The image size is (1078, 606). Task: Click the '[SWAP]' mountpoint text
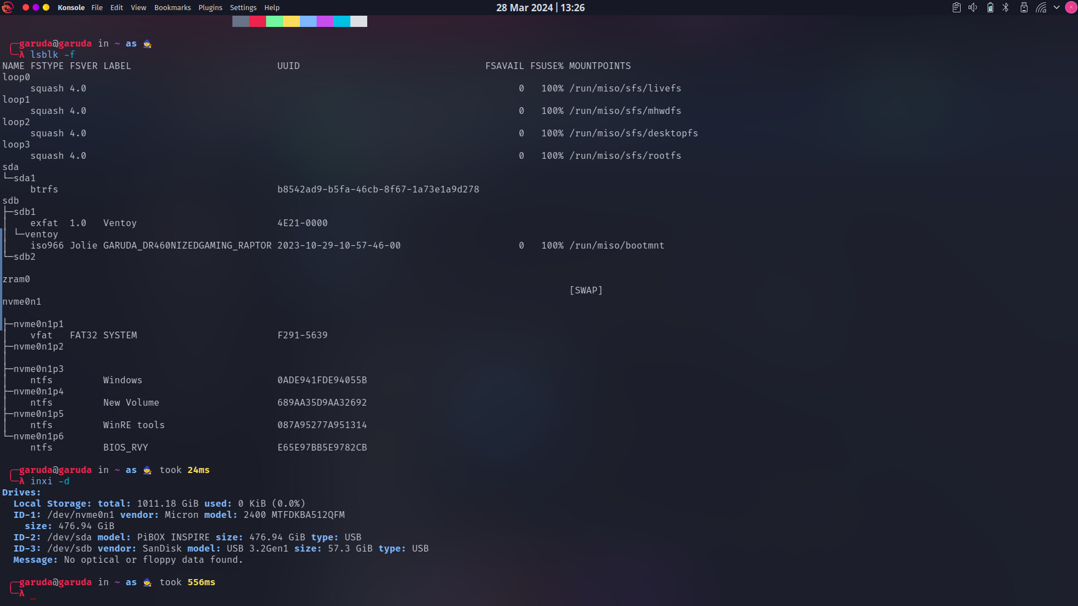pyautogui.click(x=586, y=290)
